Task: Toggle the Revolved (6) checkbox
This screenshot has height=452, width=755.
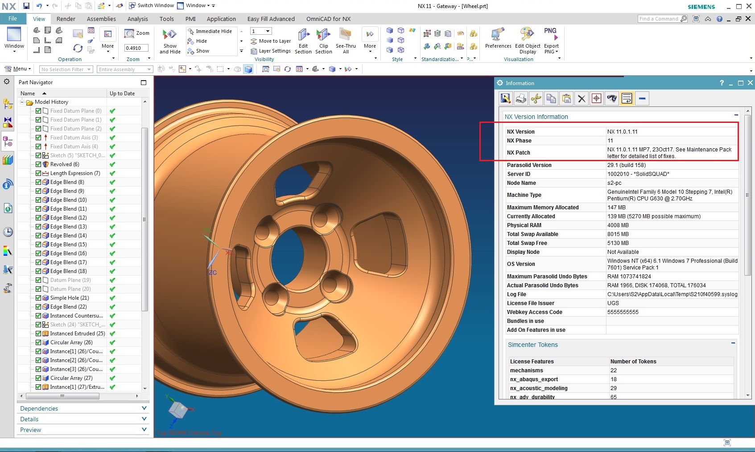Action: pyautogui.click(x=38, y=164)
